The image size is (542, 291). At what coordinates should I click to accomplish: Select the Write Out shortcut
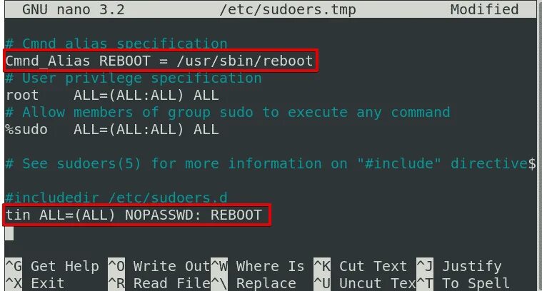click(x=171, y=267)
